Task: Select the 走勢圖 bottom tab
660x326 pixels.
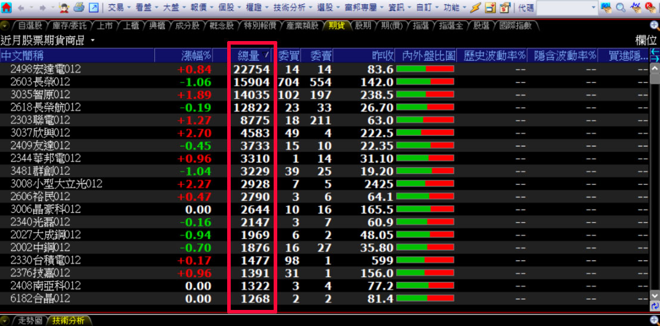Action: [30, 321]
